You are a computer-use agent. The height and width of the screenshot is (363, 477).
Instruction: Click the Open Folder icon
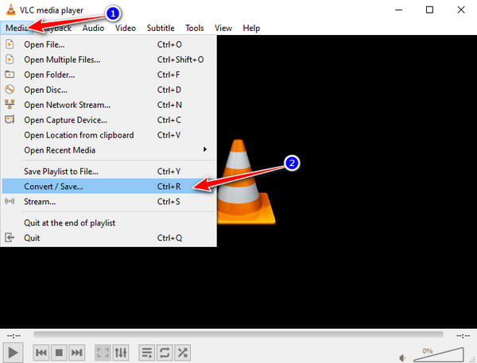pos(10,74)
